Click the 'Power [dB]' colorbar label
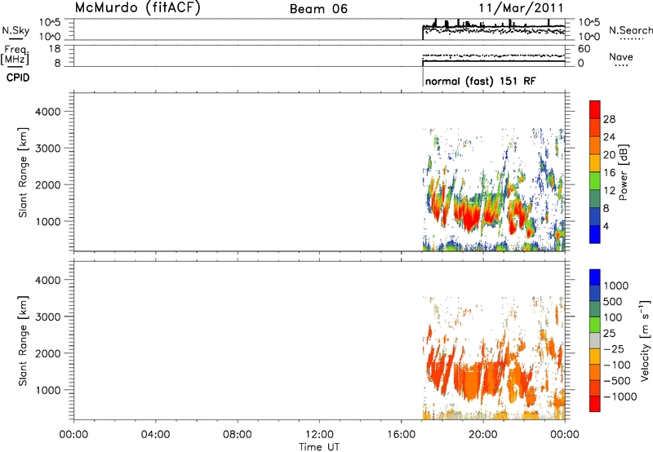The width and height of the screenshot is (653, 452). [x=623, y=172]
